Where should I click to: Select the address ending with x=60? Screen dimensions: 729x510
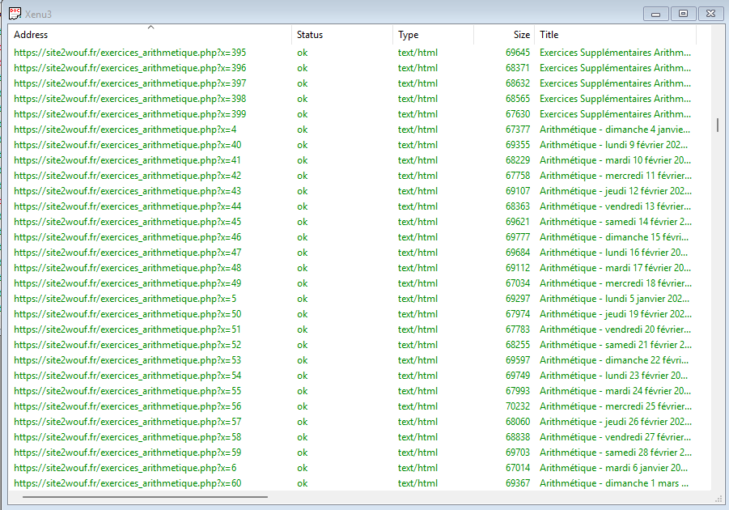click(x=128, y=483)
